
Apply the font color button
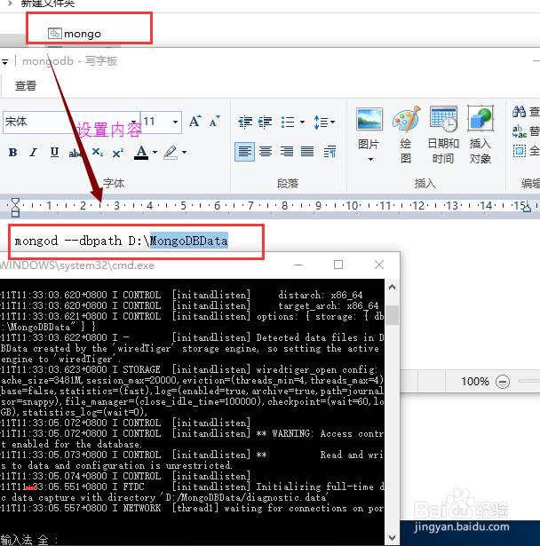(x=141, y=152)
